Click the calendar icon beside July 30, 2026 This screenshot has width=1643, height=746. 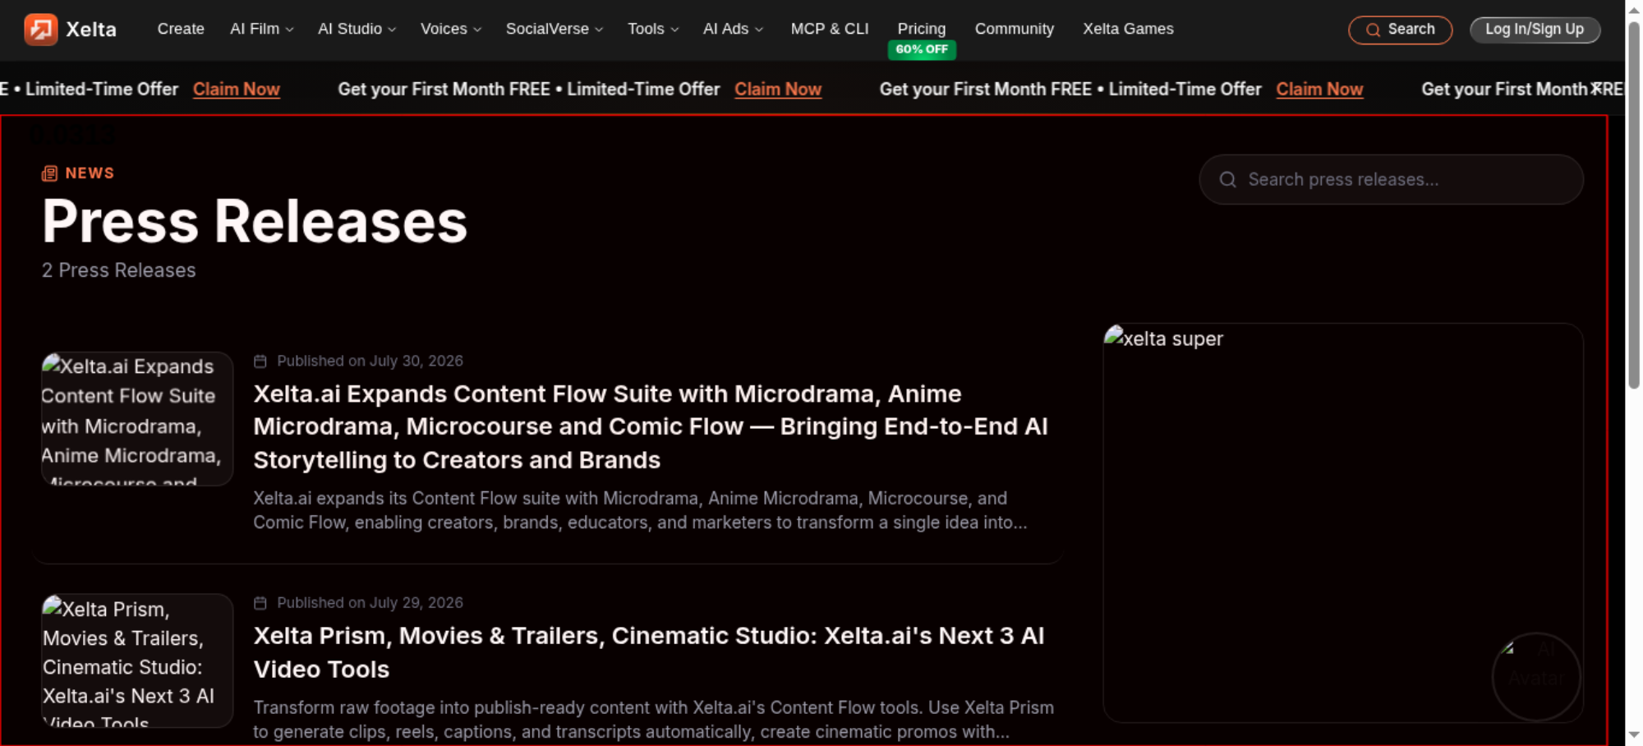coord(260,361)
